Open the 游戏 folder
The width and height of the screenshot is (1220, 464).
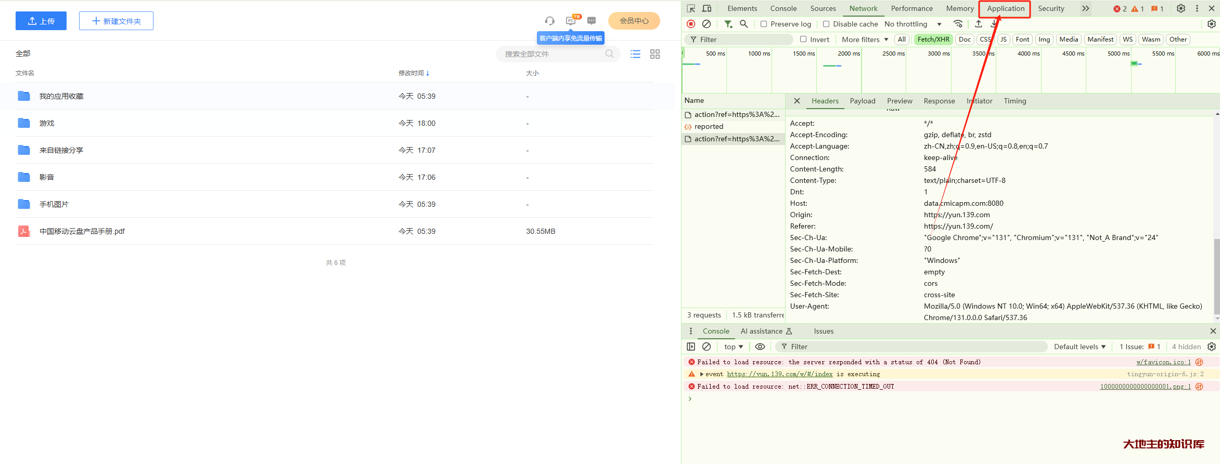(x=47, y=123)
